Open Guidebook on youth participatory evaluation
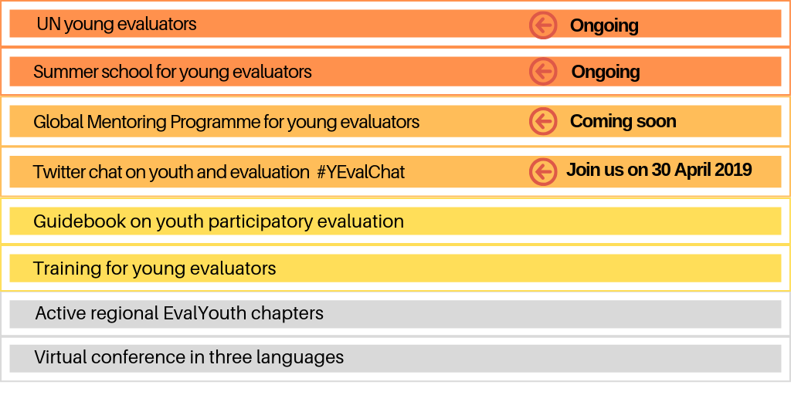The width and height of the screenshot is (791, 395). point(395,221)
